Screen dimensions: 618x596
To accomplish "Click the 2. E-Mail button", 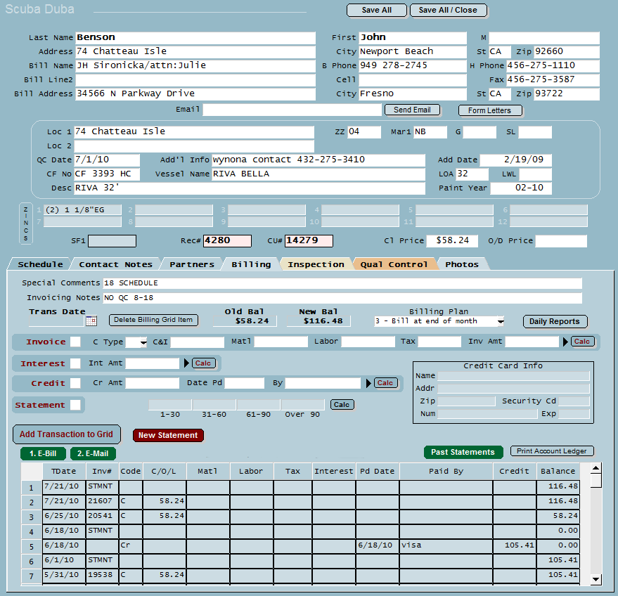I will click(93, 453).
